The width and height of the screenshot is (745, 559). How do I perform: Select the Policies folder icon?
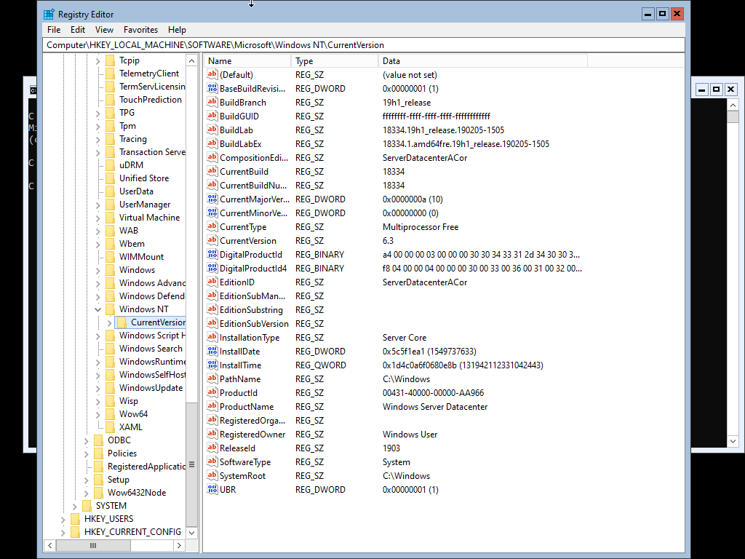click(x=99, y=453)
